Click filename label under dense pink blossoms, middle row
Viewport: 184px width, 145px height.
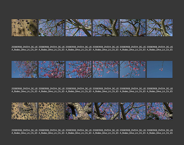(x=78, y=90)
